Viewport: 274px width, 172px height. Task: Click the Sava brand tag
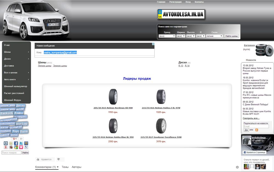coord(24,131)
